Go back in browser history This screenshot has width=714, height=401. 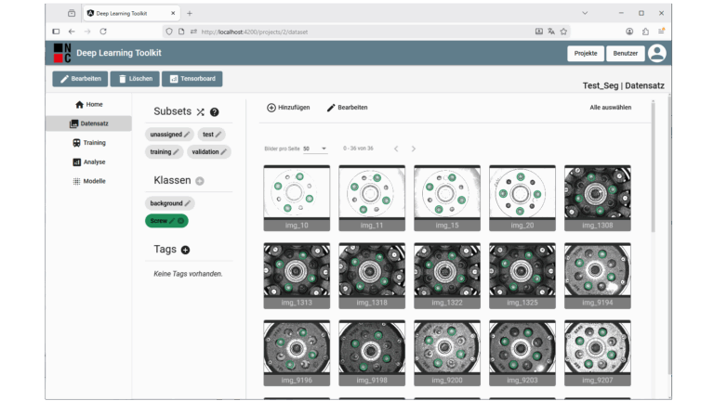coord(72,32)
